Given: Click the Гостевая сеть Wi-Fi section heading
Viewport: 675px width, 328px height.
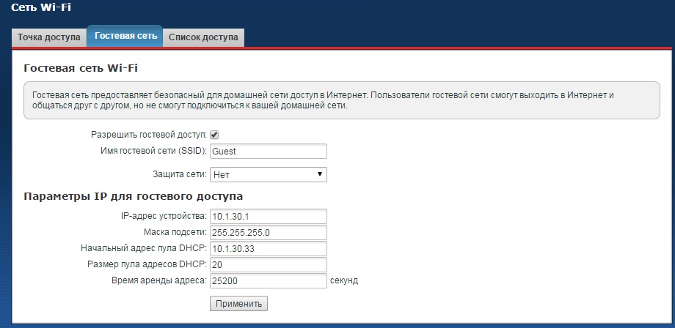Looking at the screenshot, I should [x=81, y=68].
